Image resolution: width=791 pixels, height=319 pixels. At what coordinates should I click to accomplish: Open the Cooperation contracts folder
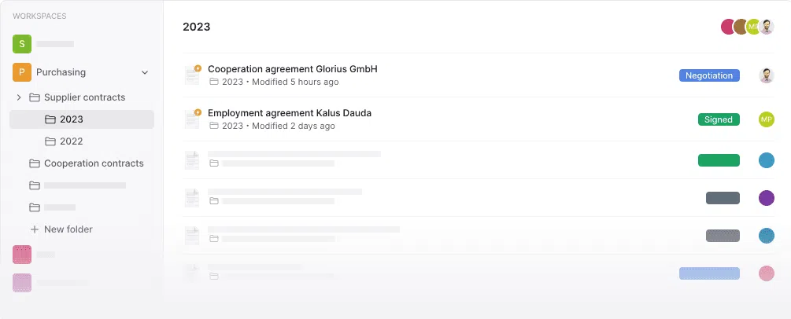(94, 163)
